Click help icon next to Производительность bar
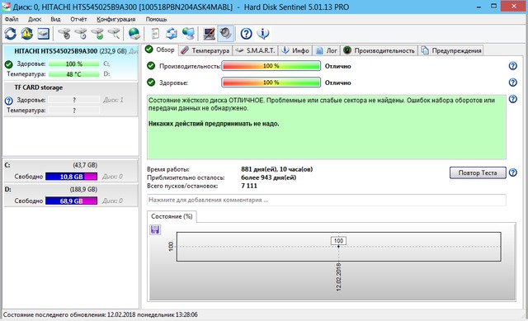This screenshot has height=321, width=528. point(513,66)
